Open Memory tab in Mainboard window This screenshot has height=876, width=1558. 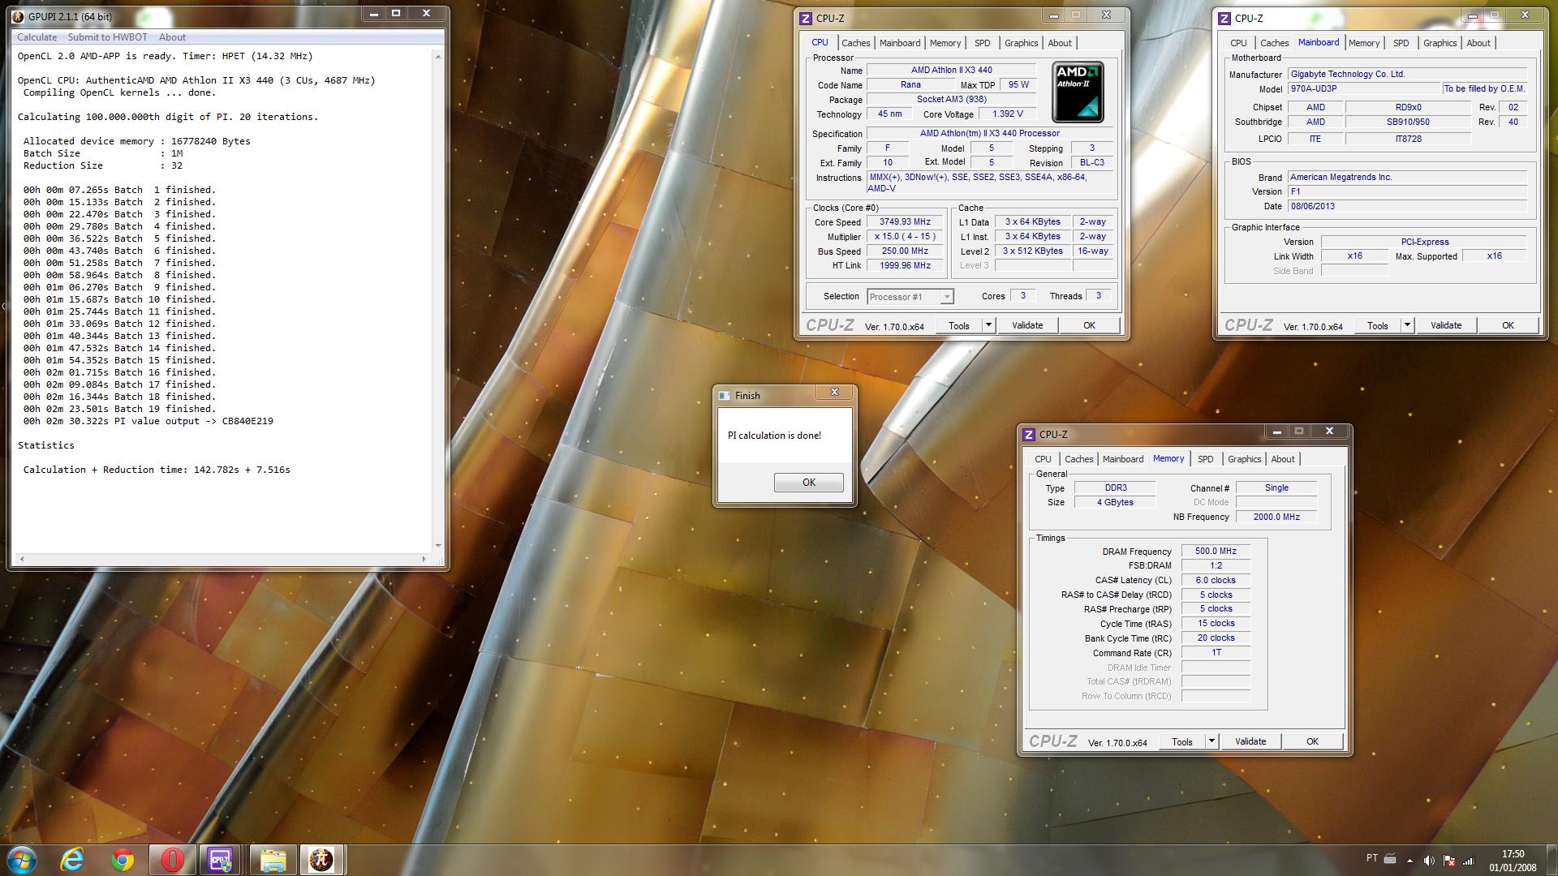click(1364, 43)
